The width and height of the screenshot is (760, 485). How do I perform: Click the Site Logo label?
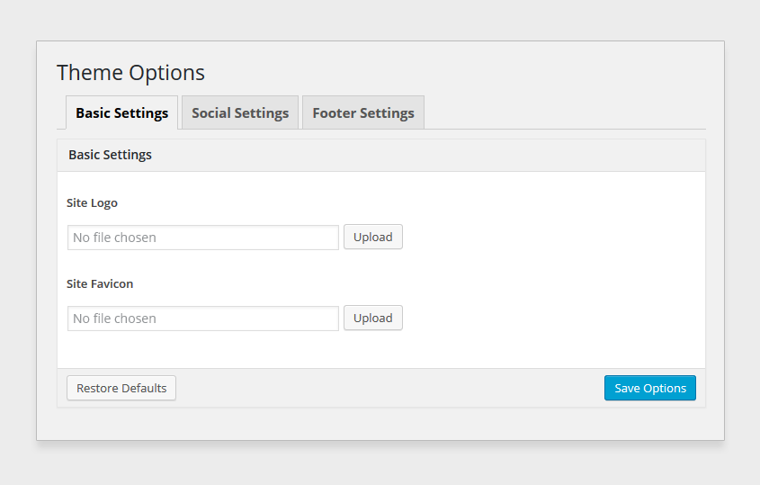[x=92, y=202]
